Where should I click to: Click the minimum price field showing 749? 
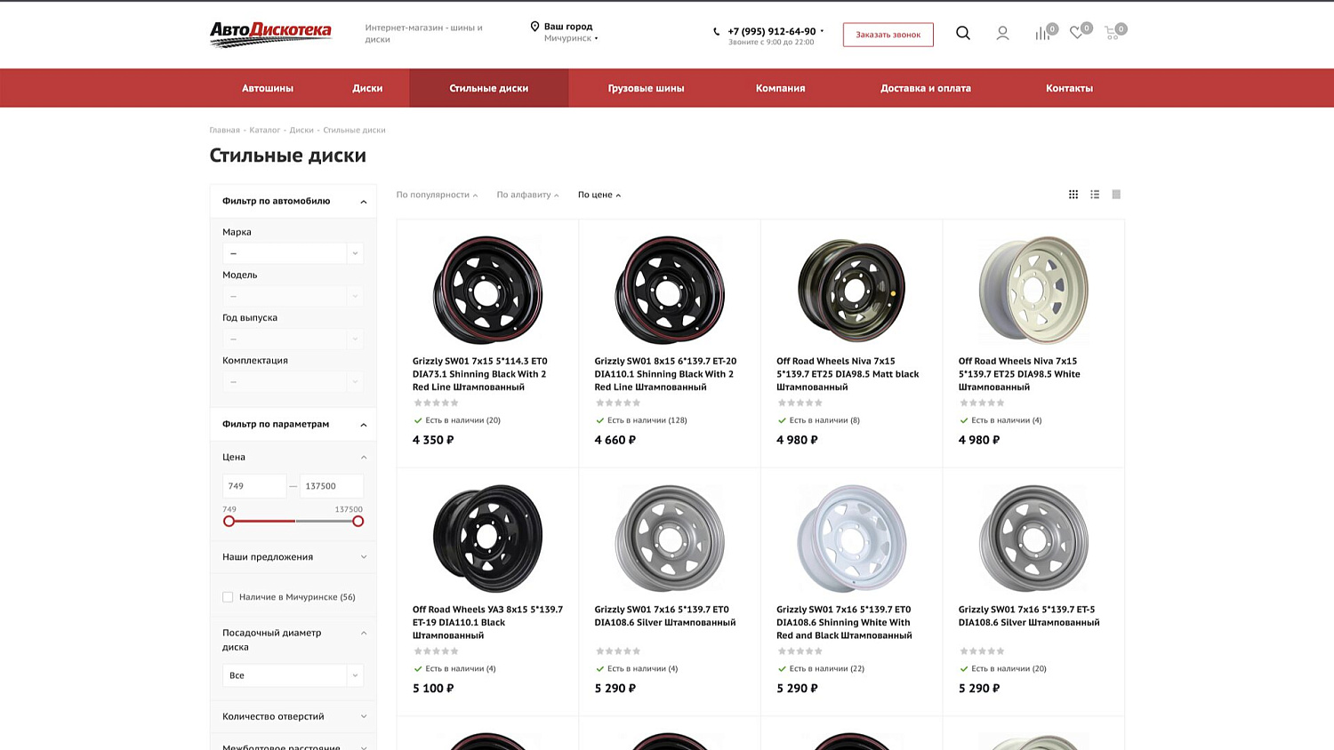[x=254, y=486]
